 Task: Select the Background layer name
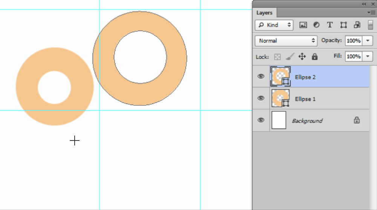point(307,121)
